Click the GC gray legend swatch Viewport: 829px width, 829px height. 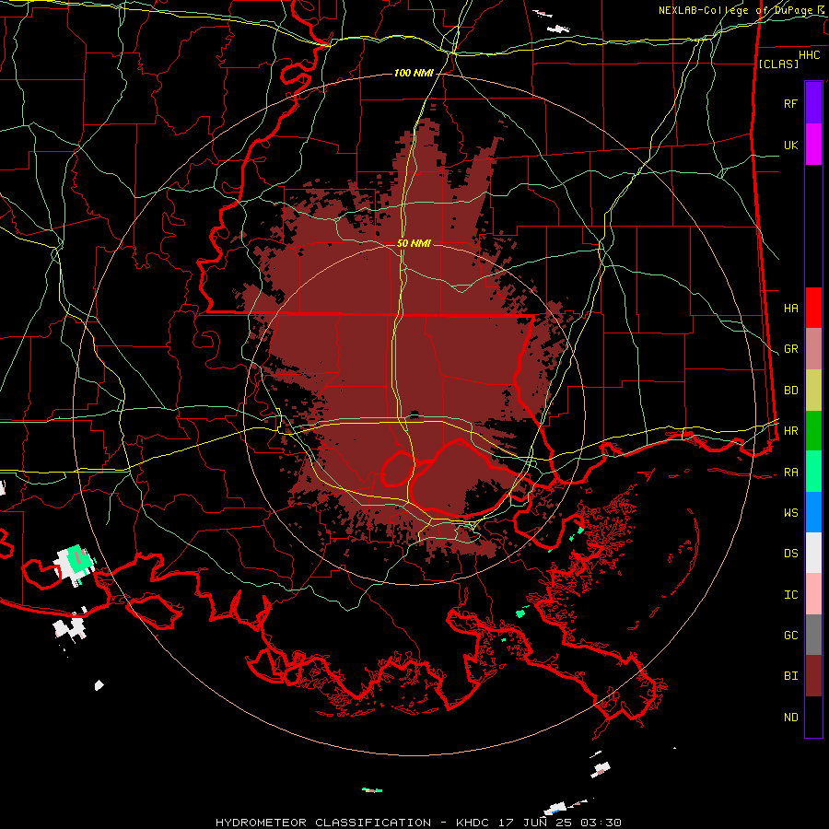pos(813,635)
